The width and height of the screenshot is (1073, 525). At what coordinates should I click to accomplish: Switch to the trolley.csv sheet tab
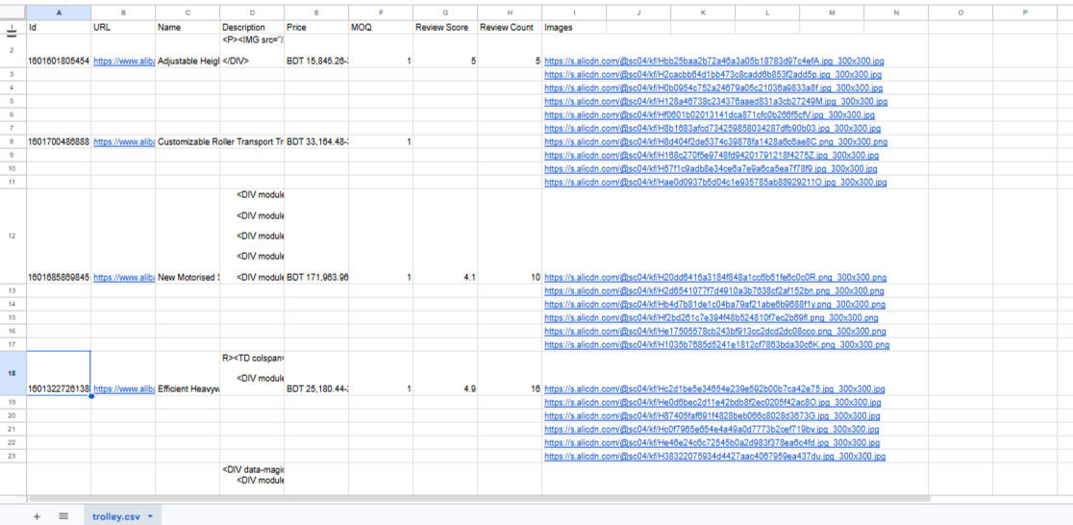[115, 516]
